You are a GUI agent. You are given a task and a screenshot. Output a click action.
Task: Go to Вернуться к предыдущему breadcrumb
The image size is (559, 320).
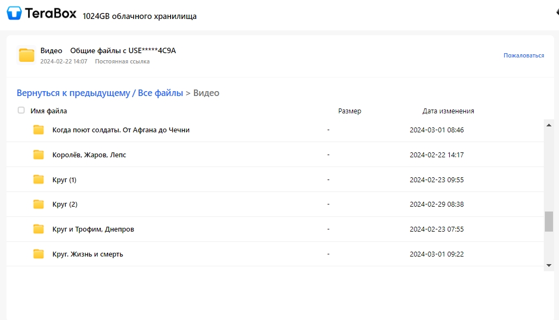[x=73, y=93]
